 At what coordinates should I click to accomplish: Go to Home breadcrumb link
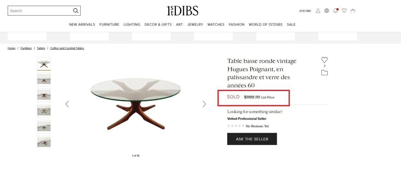11,48
